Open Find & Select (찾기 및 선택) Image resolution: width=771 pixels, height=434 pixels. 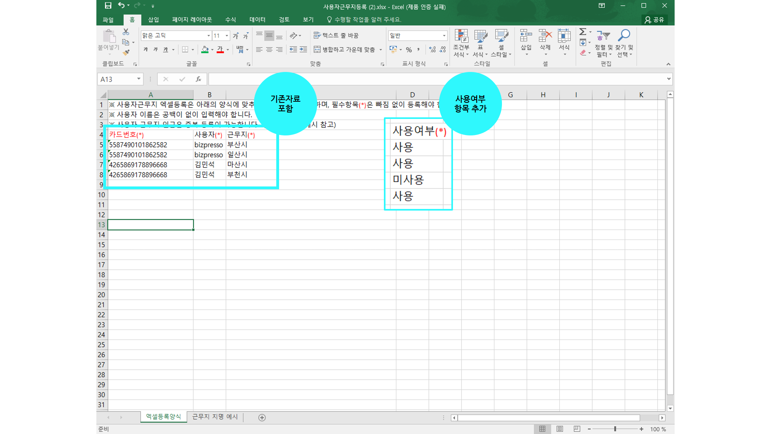(x=624, y=43)
